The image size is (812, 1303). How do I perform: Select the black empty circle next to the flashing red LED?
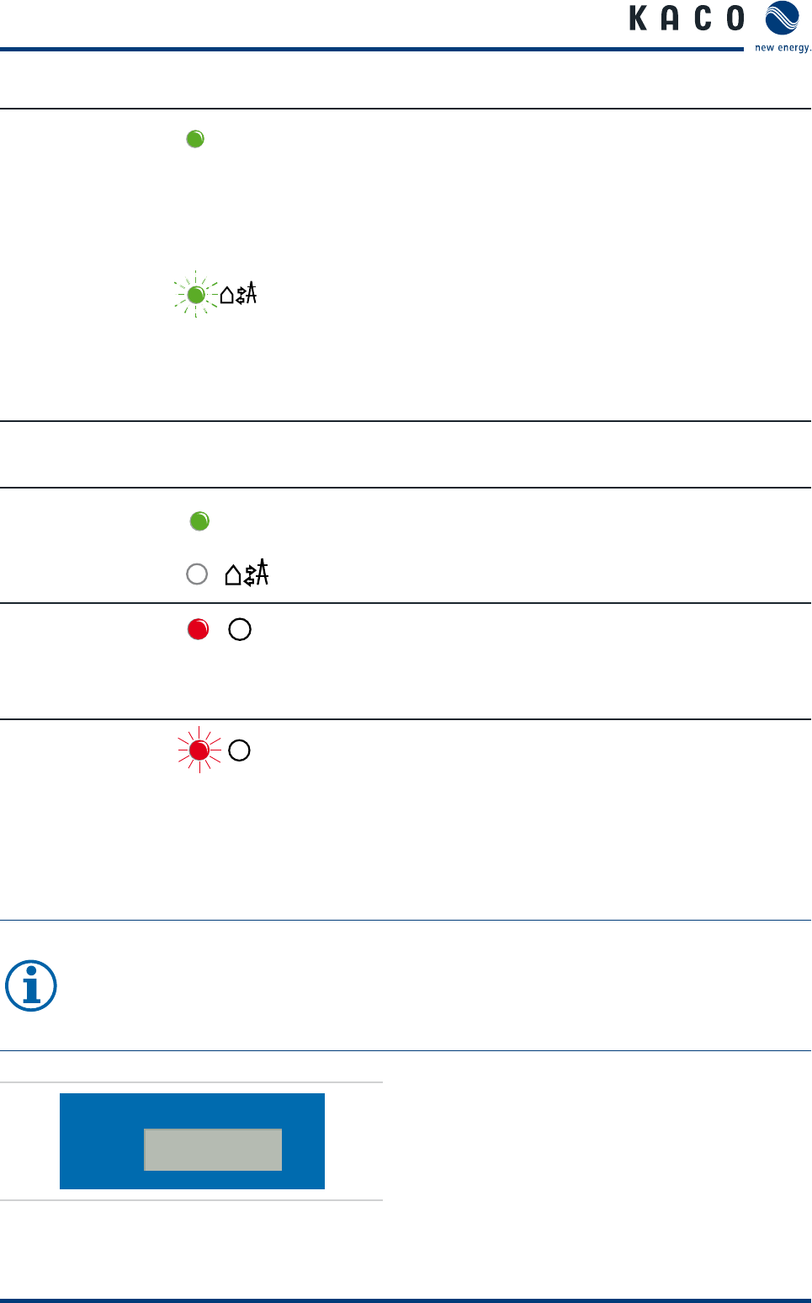pos(240,750)
